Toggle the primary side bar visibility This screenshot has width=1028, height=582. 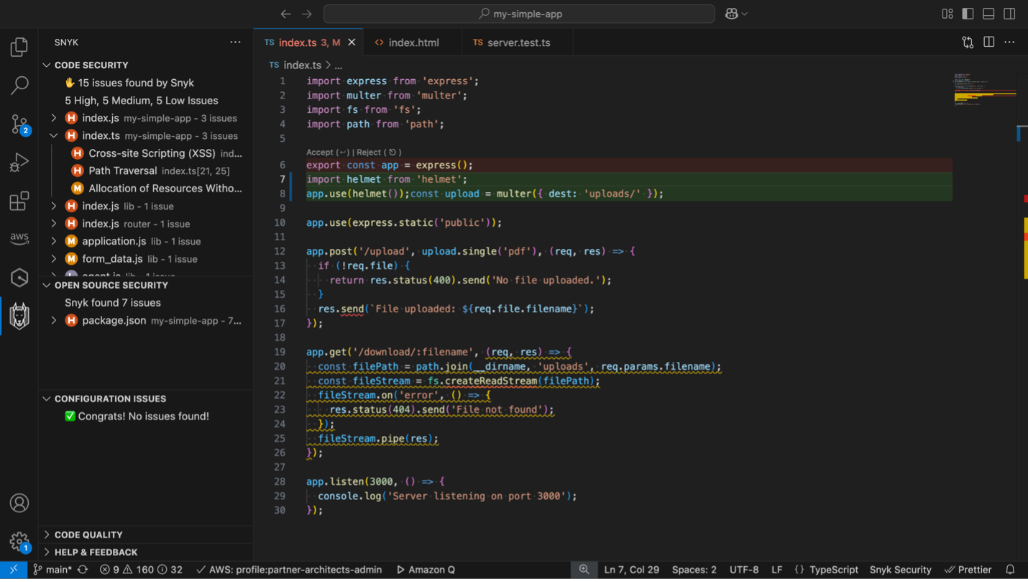point(968,13)
